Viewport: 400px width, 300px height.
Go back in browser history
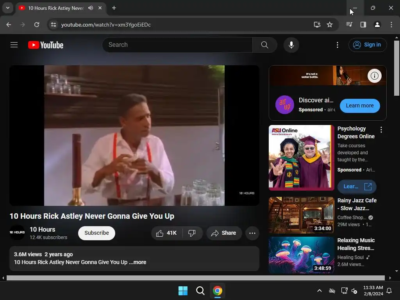[x=9, y=25]
